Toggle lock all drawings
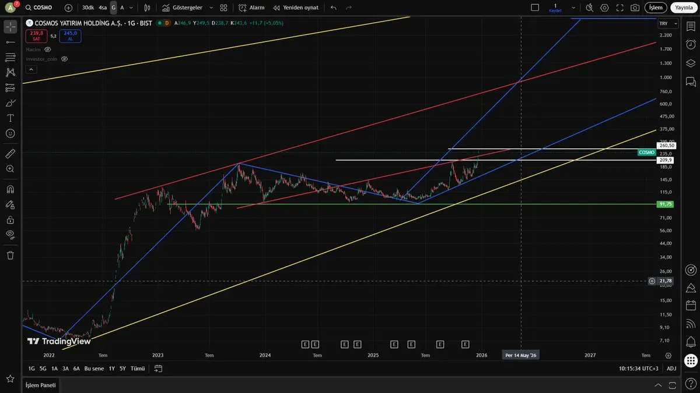This screenshot has width=700, height=393. [x=10, y=219]
